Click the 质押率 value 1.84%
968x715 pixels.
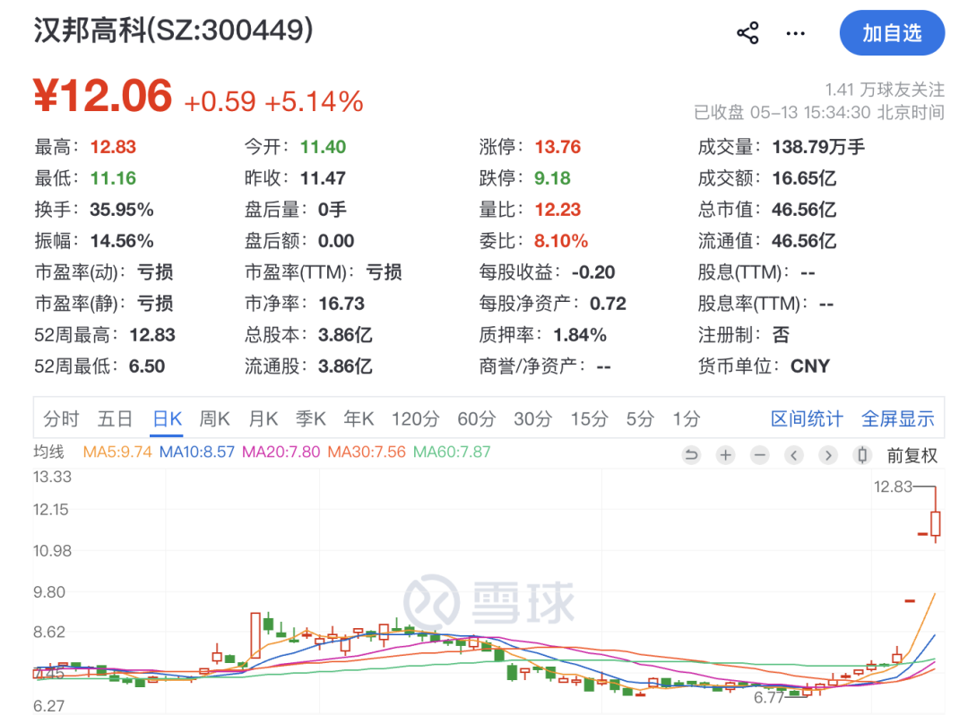coord(580,335)
